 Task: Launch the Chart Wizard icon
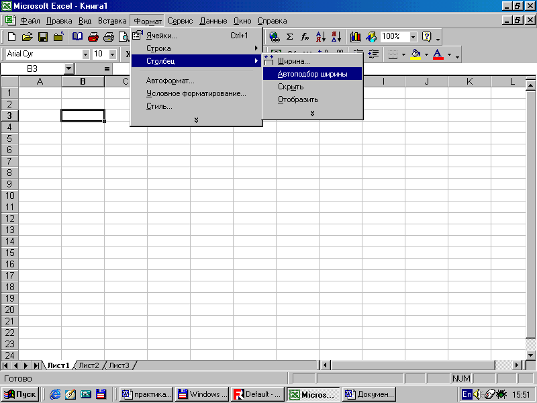point(356,37)
